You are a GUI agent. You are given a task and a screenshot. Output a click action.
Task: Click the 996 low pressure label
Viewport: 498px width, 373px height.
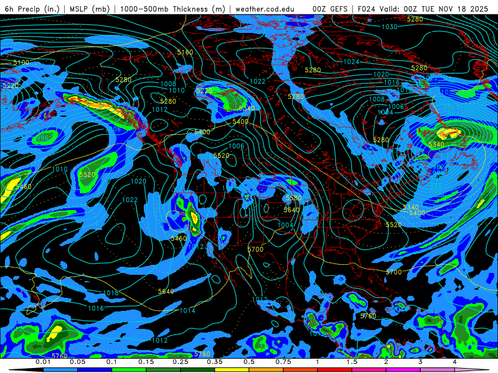coord(42,138)
